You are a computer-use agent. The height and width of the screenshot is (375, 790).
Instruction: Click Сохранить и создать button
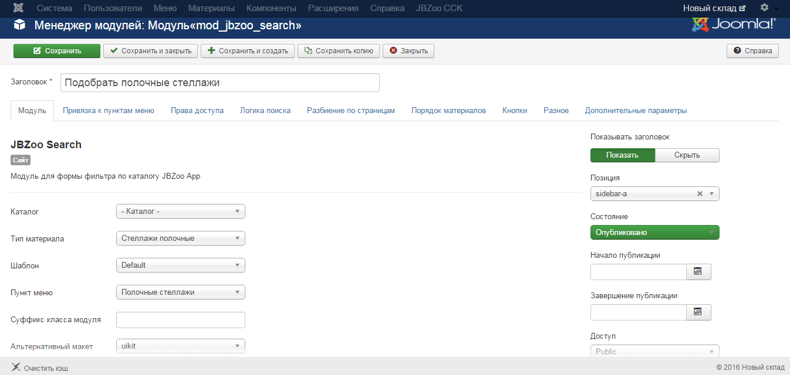point(248,51)
